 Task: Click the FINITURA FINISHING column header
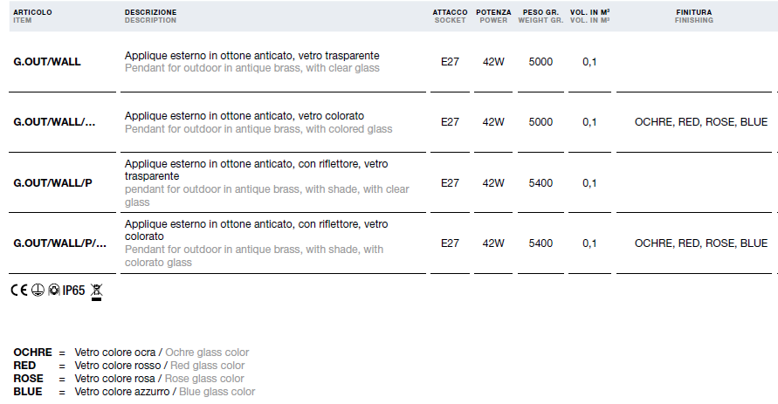click(693, 16)
